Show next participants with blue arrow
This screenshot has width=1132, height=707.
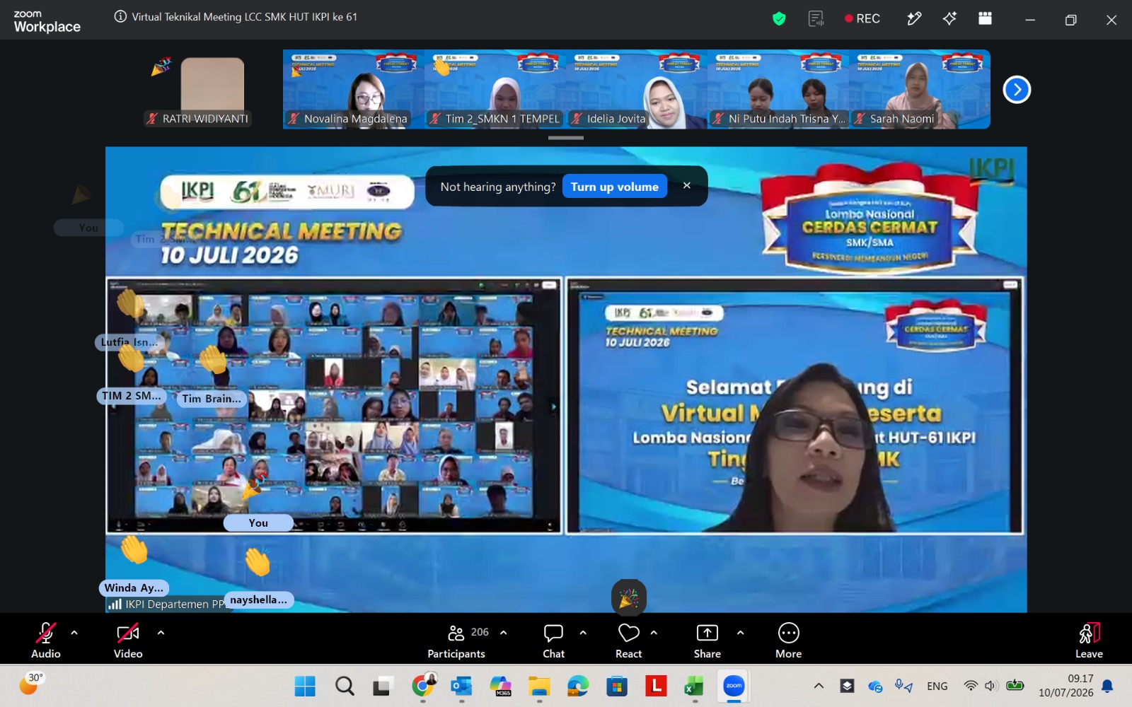1017,90
